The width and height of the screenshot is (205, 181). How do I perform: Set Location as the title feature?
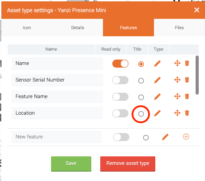141,114
